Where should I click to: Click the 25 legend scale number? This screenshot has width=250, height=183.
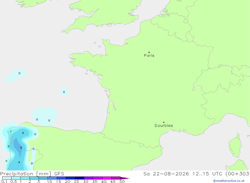pyautogui.click(x=76, y=182)
